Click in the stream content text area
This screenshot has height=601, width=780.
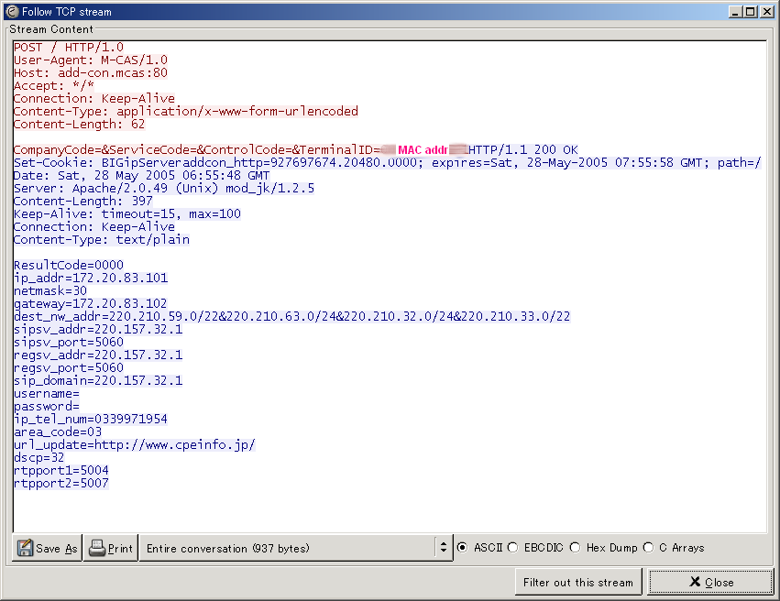[458, 412]
